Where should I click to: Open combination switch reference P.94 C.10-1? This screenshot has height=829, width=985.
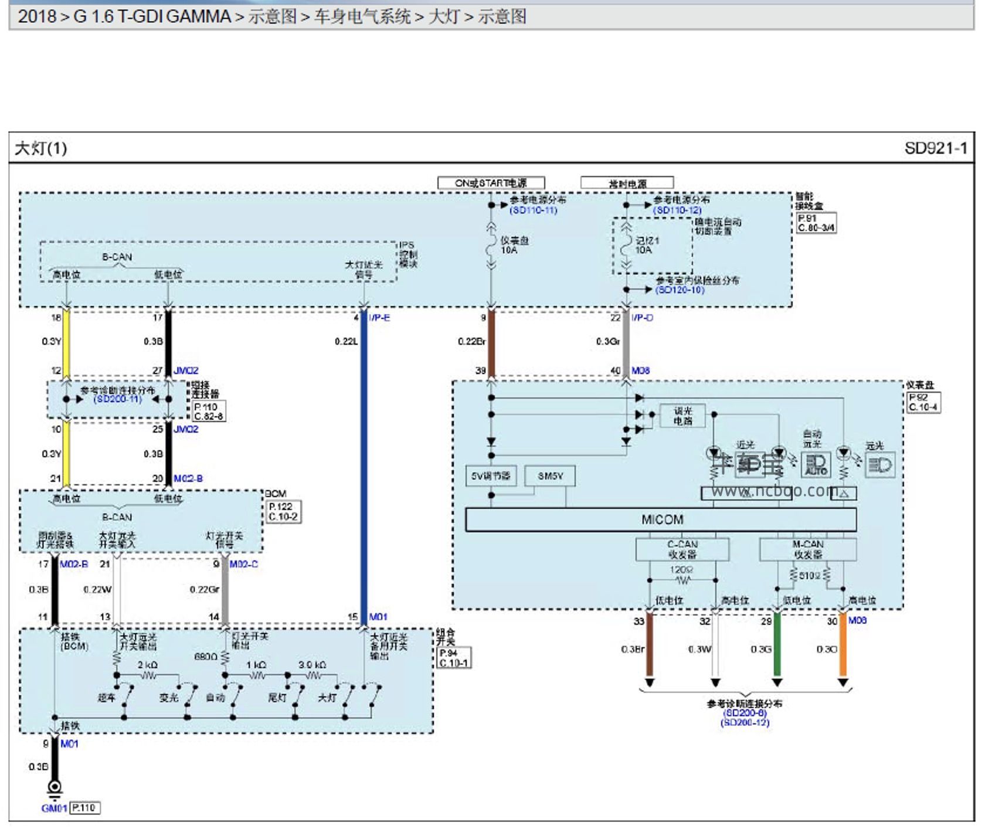point(454,657)
